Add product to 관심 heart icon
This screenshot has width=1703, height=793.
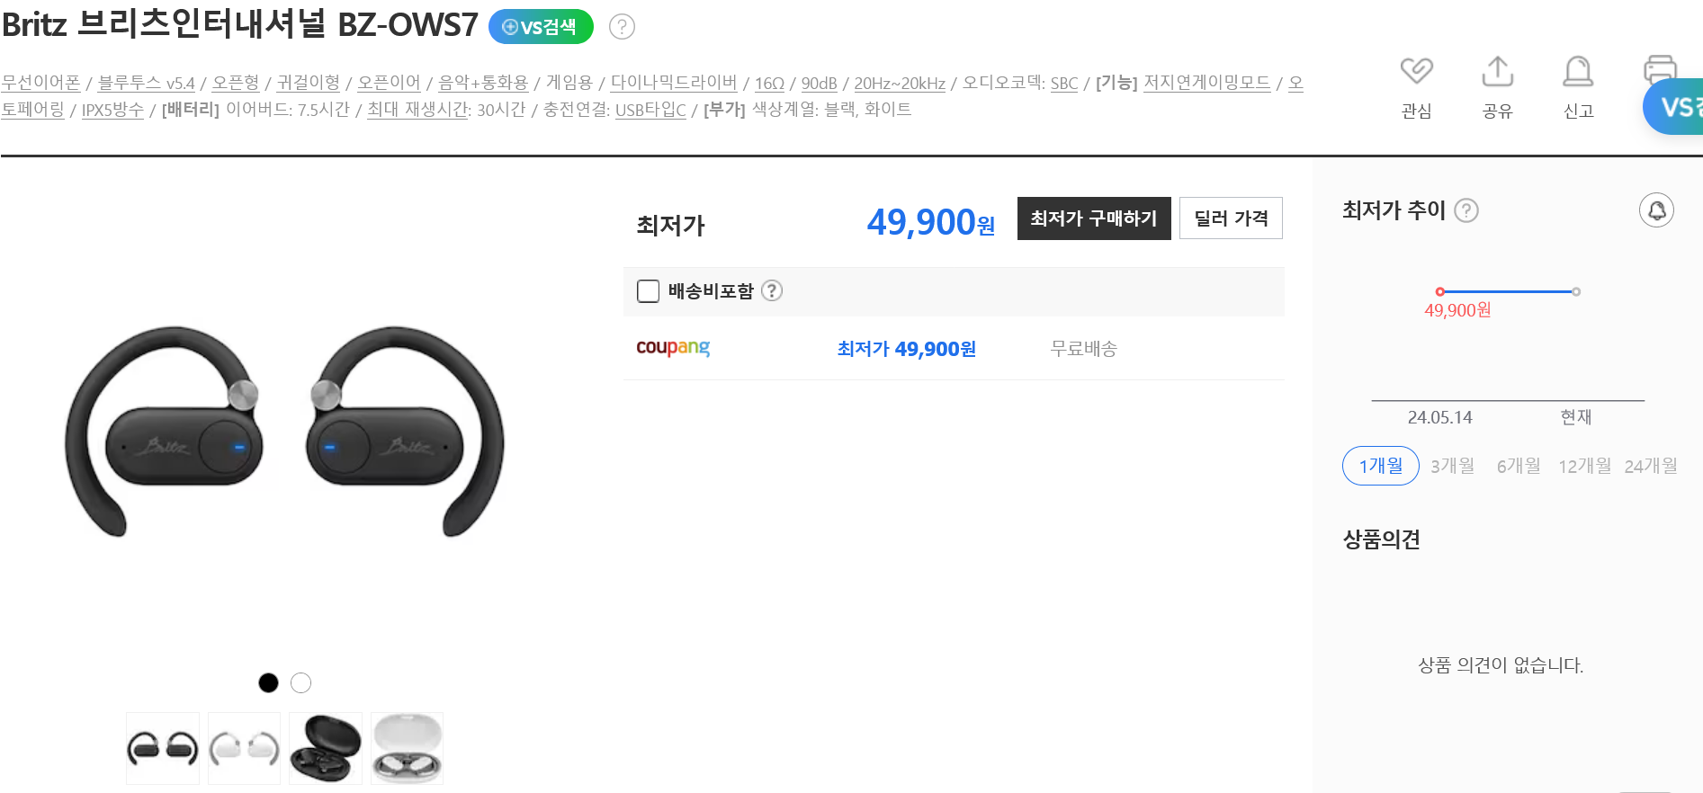point(1416,71)
